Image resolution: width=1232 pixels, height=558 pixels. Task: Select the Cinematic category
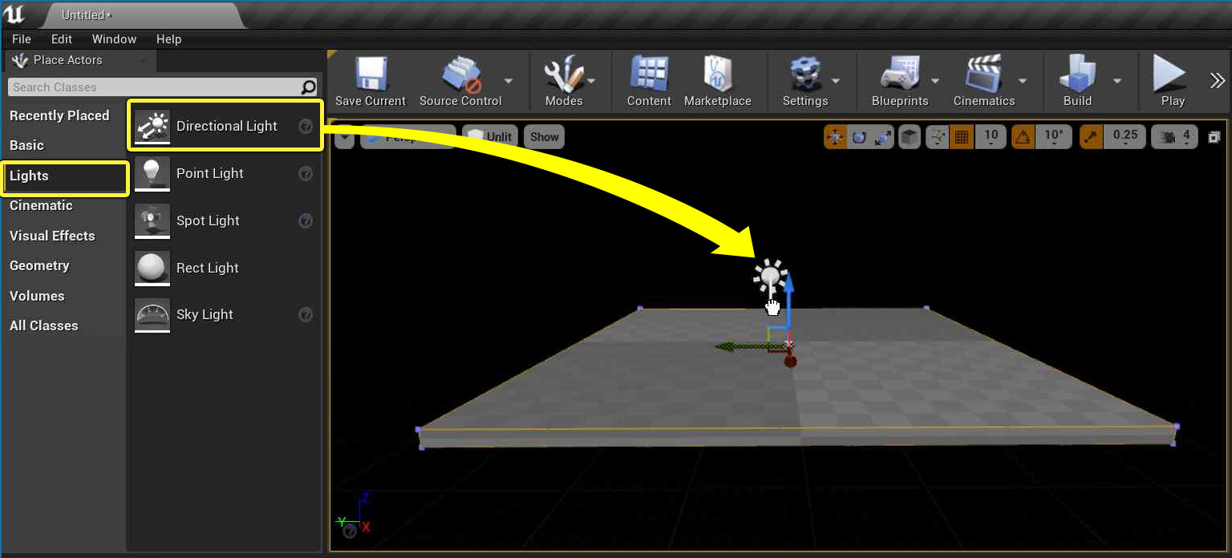coord(41,205)
